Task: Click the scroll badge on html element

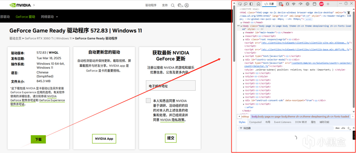Action: click(309, 19)
